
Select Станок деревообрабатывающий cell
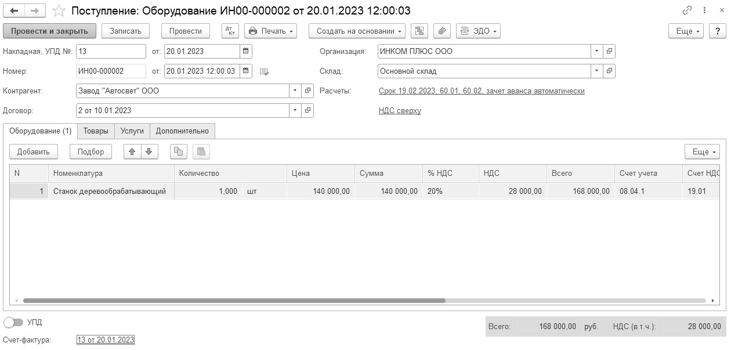[x=111, y=191]
